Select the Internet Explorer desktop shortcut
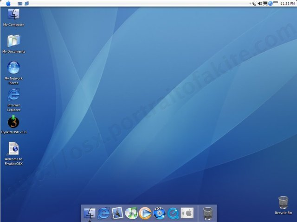Viewport: 297px width, 222px height. tap(13, 95)
